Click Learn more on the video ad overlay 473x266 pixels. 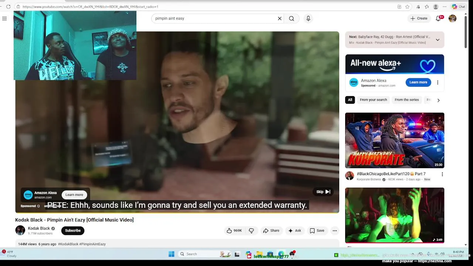(x=74, y=195)
